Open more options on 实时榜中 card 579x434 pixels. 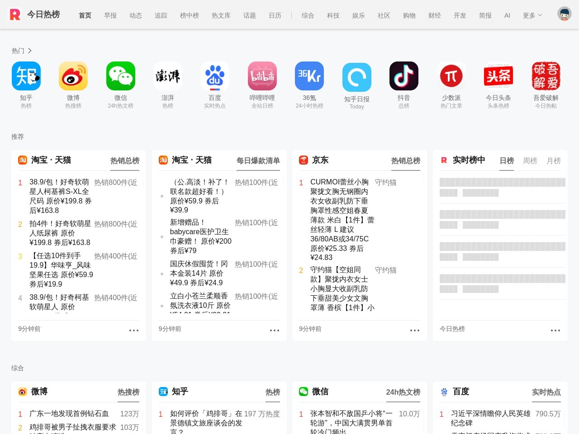(x=555, y=330)
